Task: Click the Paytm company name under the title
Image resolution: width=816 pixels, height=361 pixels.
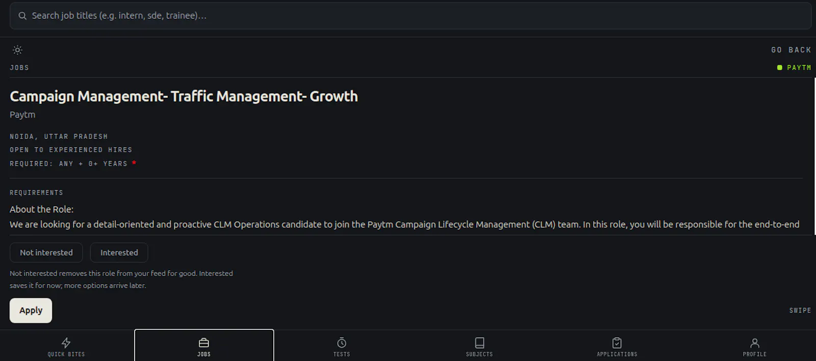Action: (x=22, y=115)
